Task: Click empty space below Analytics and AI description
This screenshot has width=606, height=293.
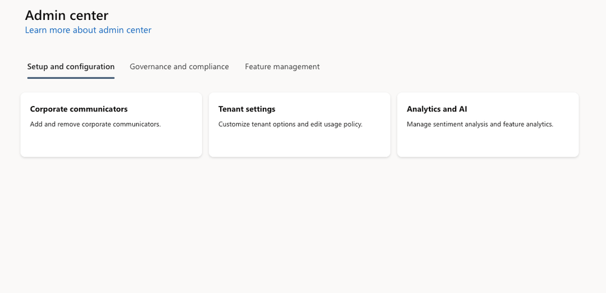Action: (x=488, y=143)
